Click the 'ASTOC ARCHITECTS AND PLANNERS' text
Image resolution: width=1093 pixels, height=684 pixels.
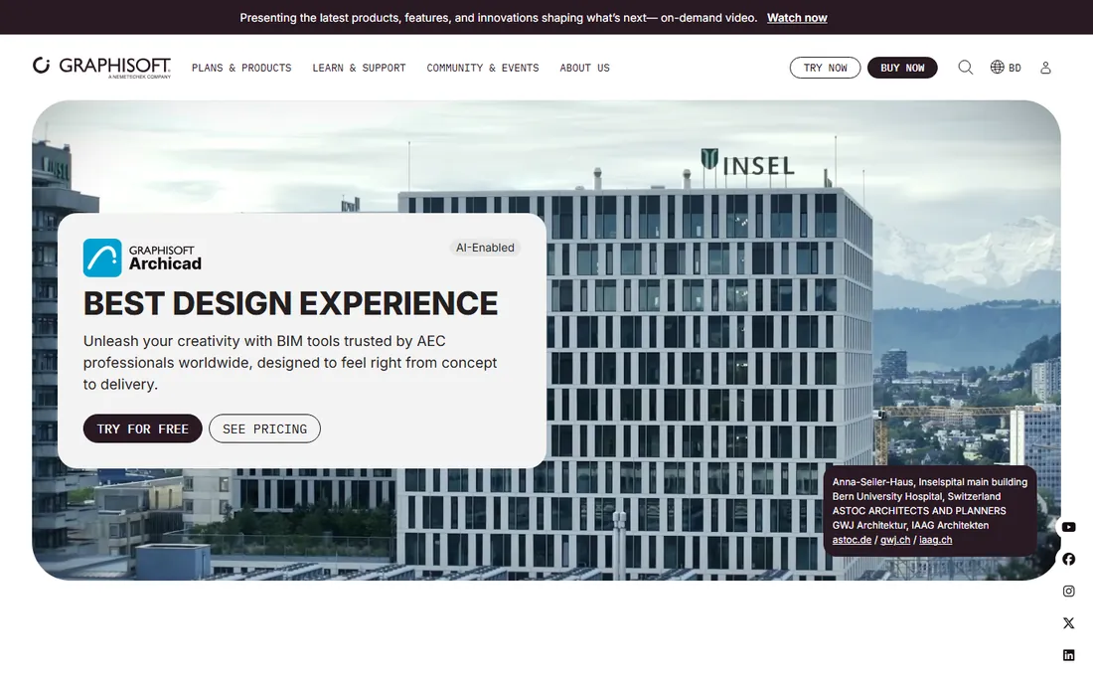pos(919,510)
